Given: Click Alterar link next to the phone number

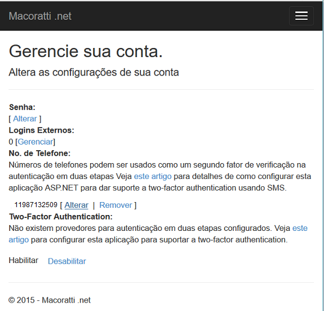Looking at the screenshot, I should pyautogui.click(x=76, y=205).
